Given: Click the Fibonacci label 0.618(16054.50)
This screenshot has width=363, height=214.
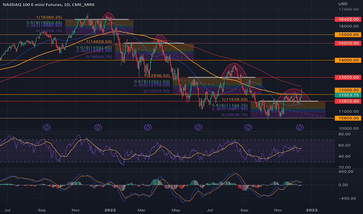Looking at the screenshot, I should (x=44, y=23).
